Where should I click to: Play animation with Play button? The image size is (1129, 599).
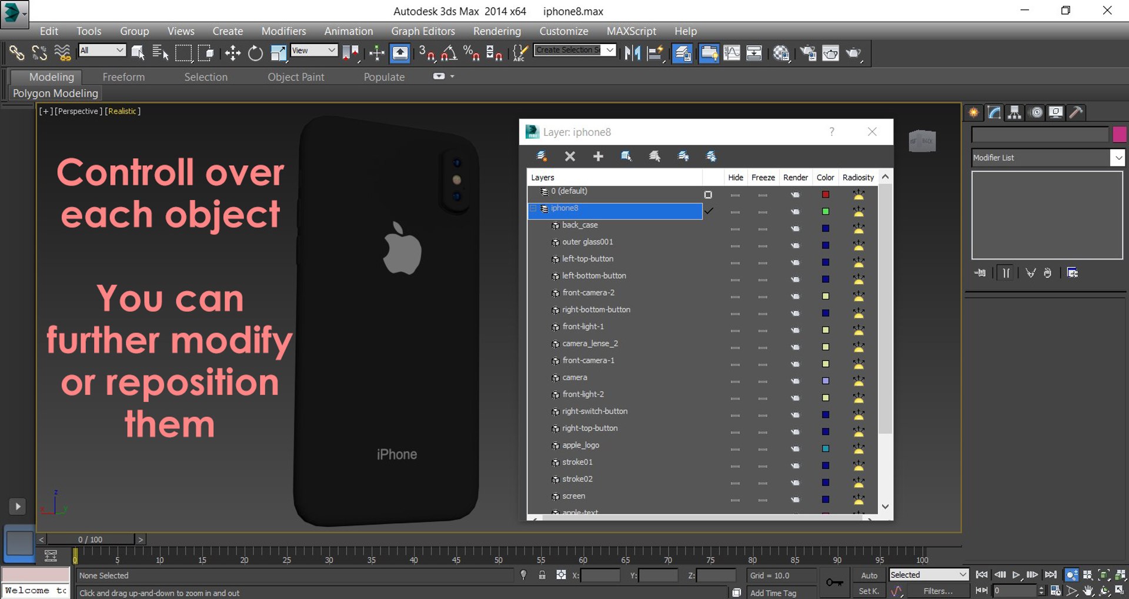click(x=1016, y=575)
